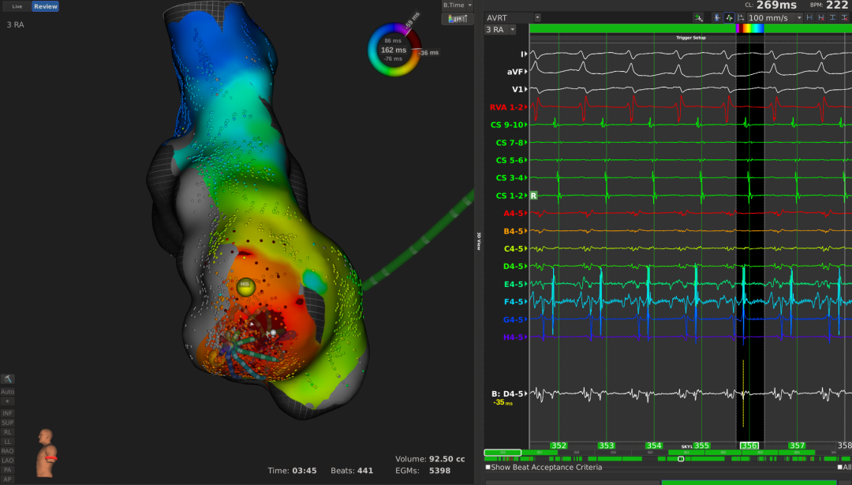Switch to the Review tab
Viewport: 852px width, 485px height.
tap(45, 6)
